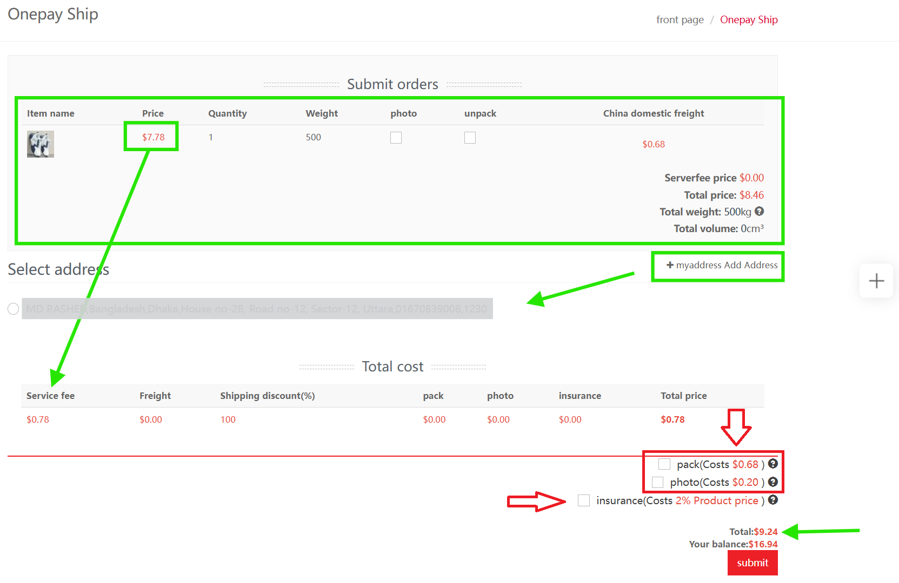Click the Total weight info value 500kg
The width and height of the screenshot is (899, 583).
(739, 212)
